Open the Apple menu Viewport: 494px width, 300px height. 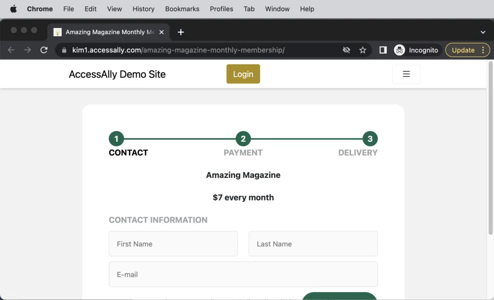coord(13,9)
